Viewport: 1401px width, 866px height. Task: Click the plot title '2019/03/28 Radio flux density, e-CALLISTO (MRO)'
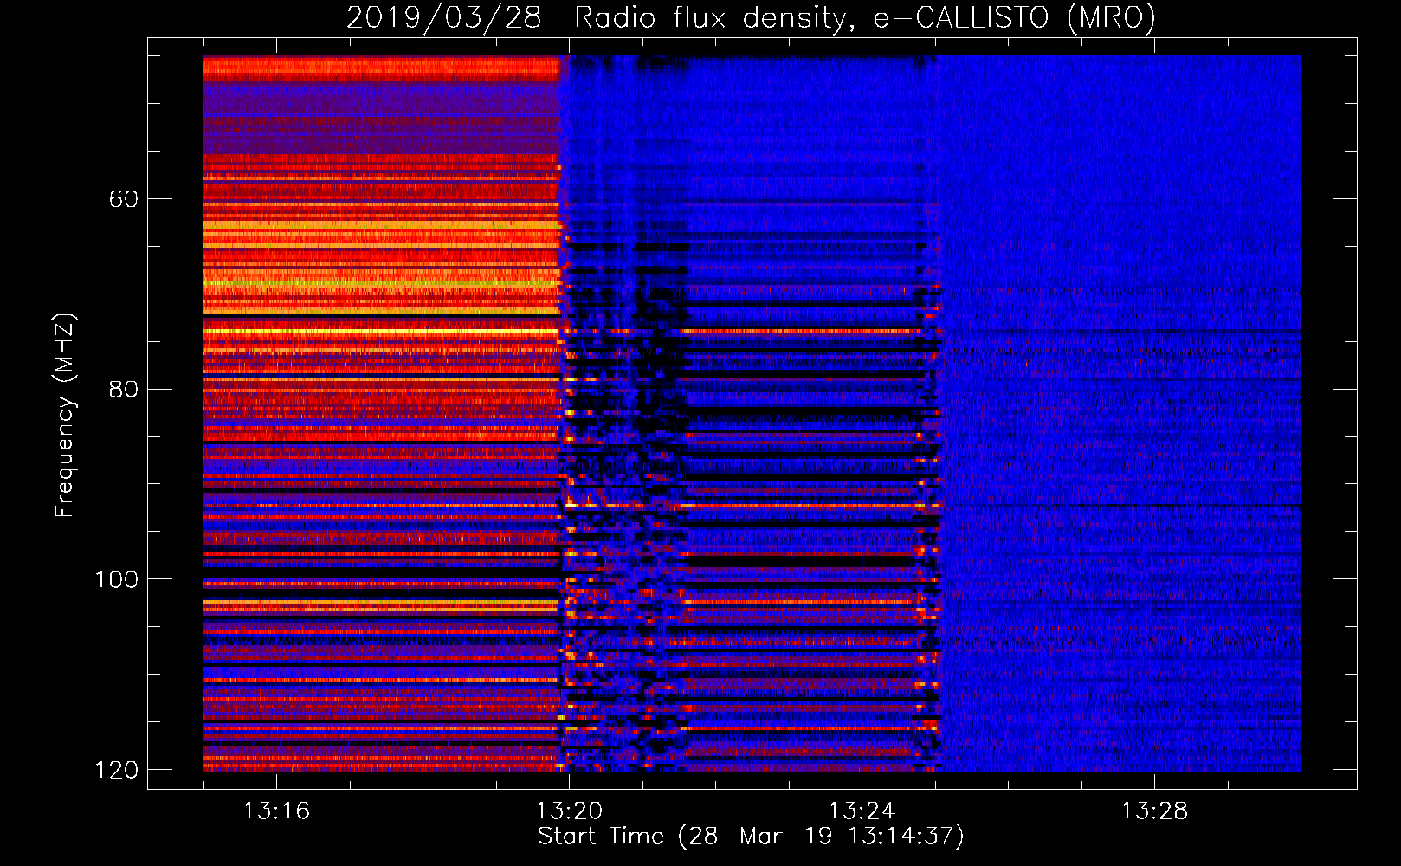click(x=751, y=17)
